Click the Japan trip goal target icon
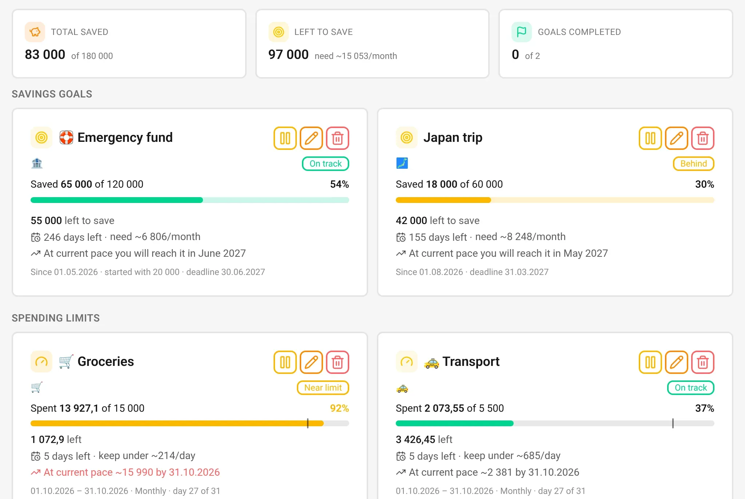745x499 pixels. (x=407, y=137)
